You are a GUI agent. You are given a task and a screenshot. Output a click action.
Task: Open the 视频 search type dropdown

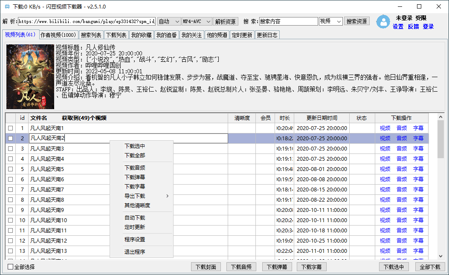coord(330,20)
